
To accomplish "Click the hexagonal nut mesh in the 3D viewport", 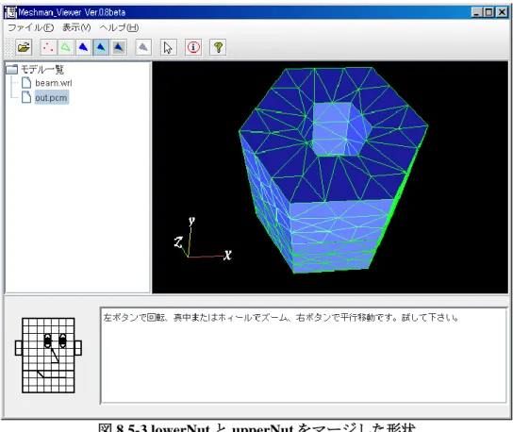I will (333, 170).
